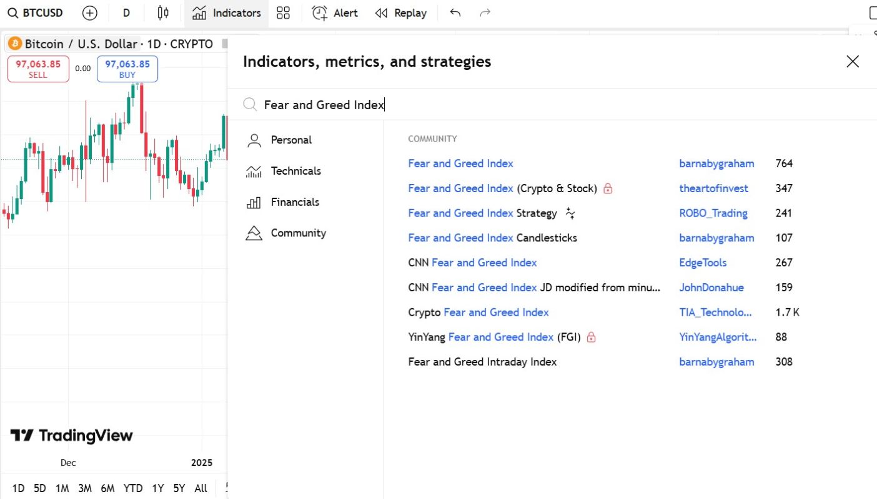Open indicator templates grid icon
The width and height of the screenshot is (877, 499).
(x=284, y=12)
